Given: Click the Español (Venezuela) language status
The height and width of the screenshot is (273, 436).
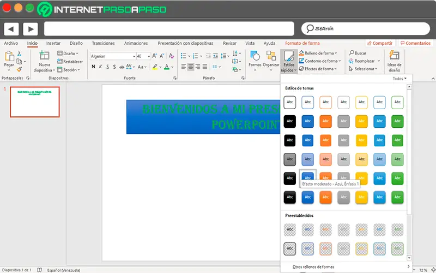Looking at the screenshot, I should click(64, 270).
